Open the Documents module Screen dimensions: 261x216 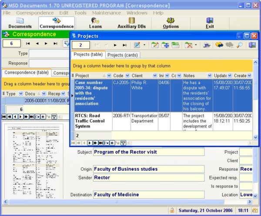(20, 23)
